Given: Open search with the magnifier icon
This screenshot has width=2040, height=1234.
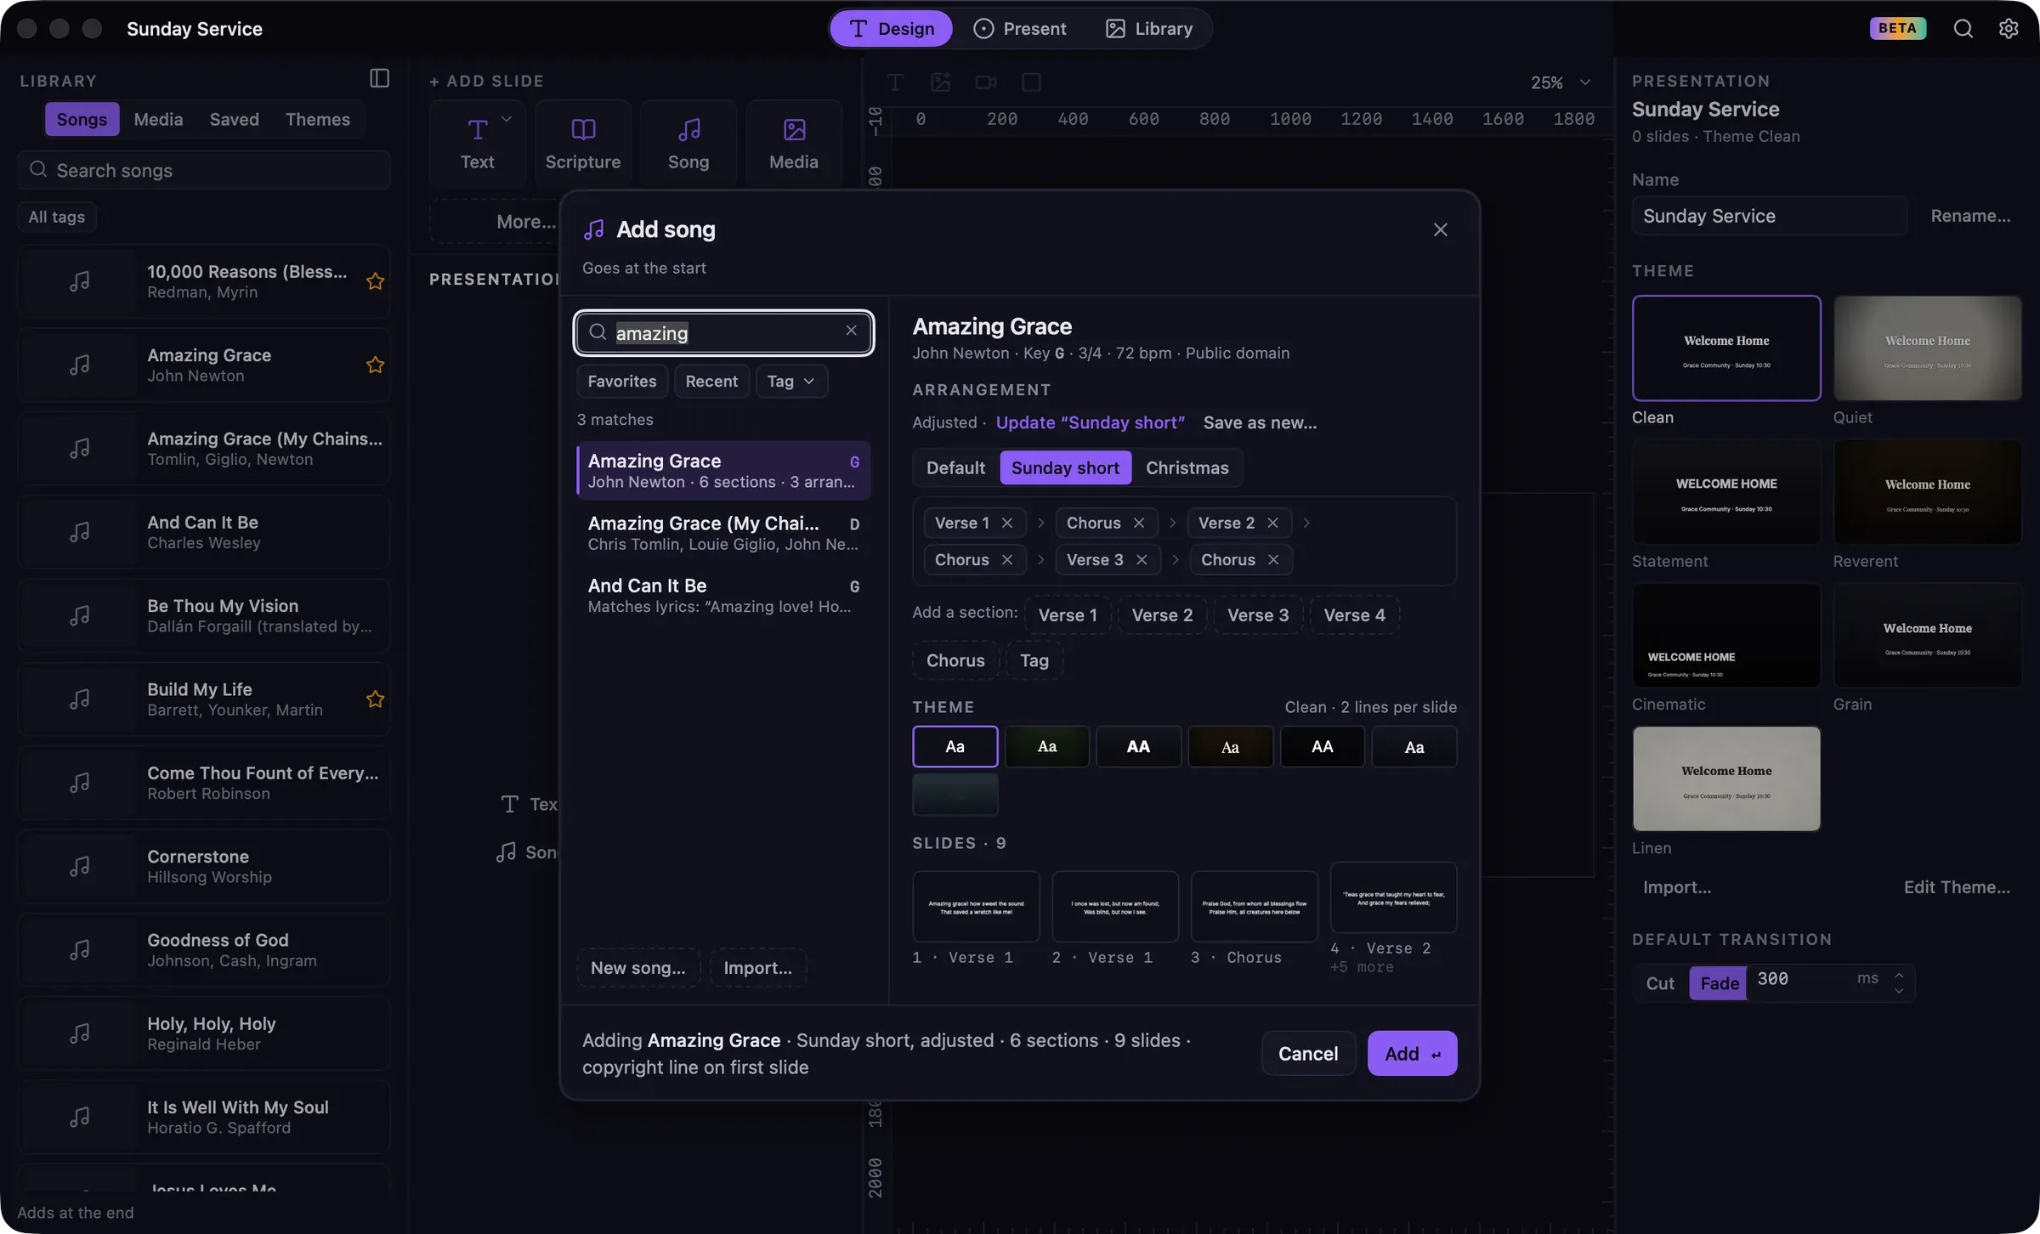Looking at the screenshot, I should [1963, 29].
